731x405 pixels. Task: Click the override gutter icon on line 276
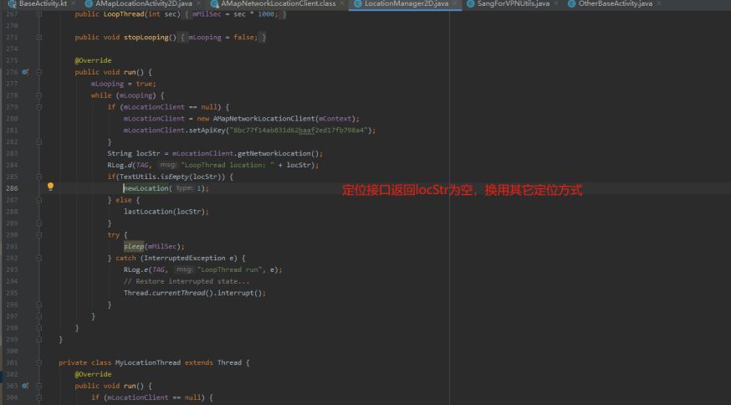tap(25, 72)
